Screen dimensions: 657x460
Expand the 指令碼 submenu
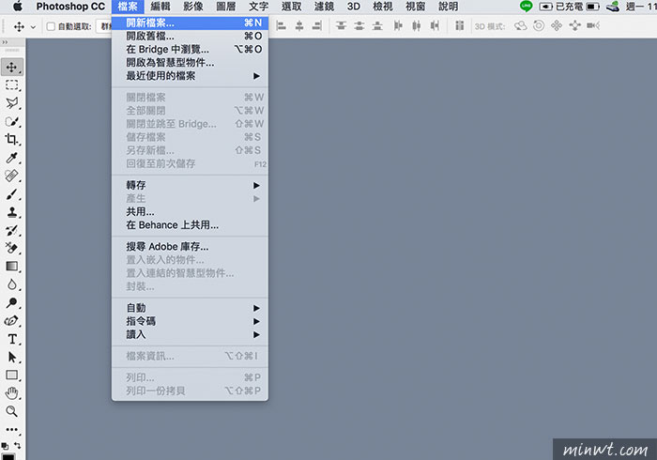190,321
